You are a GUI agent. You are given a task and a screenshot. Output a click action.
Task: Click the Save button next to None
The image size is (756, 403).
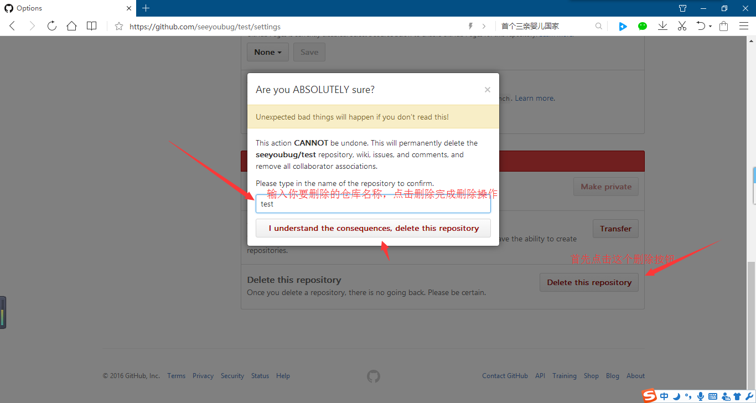[309, 52]
